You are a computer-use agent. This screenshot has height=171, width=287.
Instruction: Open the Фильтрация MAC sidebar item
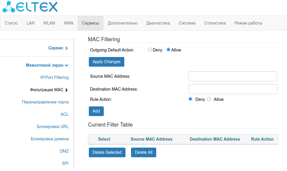tap(49, 90)
